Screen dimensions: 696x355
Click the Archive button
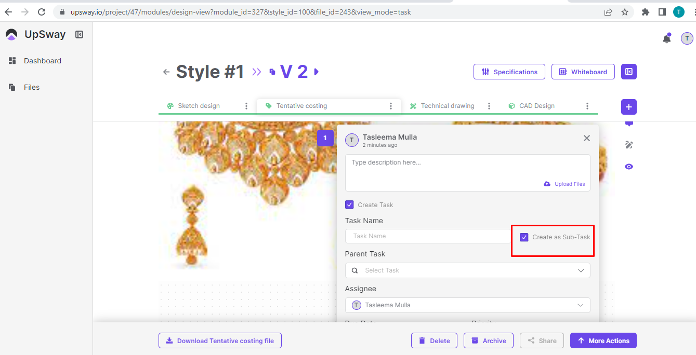pyautogui.click(x=488, y=340)
